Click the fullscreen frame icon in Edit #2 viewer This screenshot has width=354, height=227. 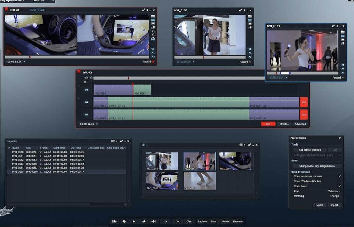[153, 24]
